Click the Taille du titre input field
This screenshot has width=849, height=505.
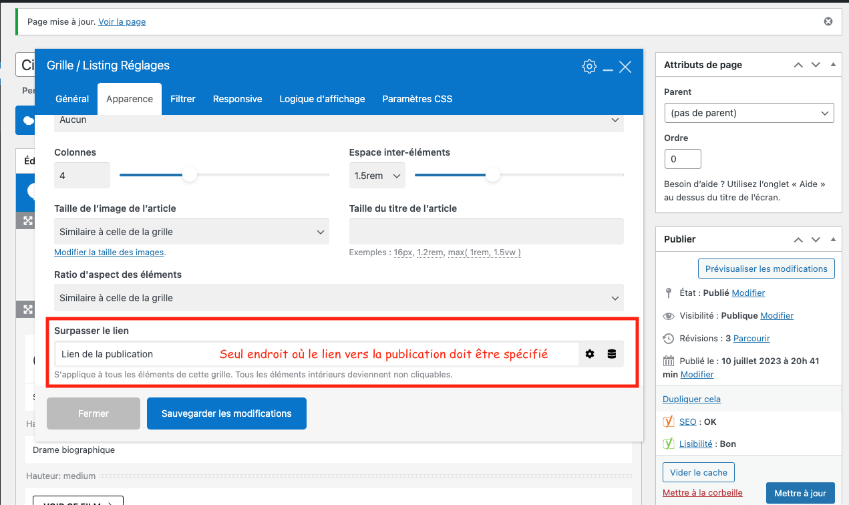click(x=486, y=231)
